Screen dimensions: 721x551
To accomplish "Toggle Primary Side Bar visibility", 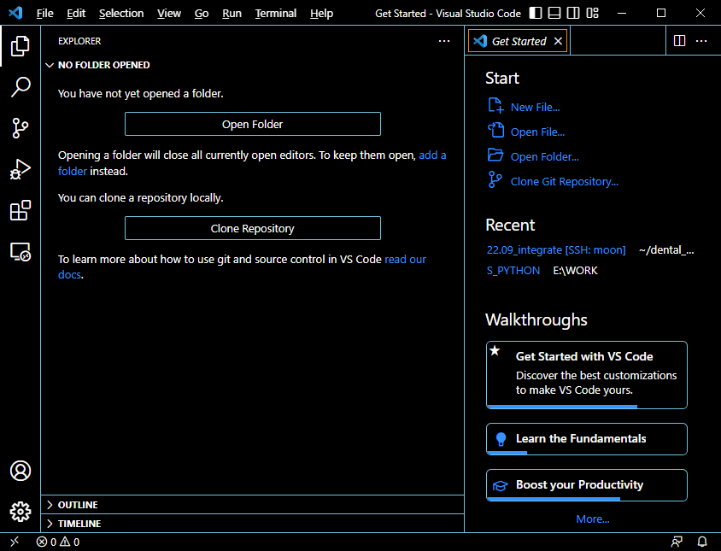I will click(x=536, y=13).
